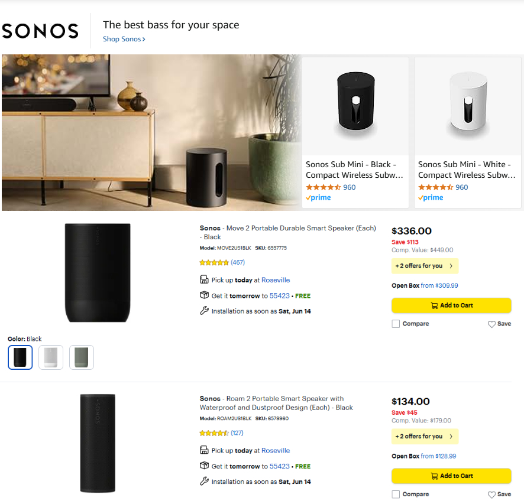Click the prime badge under black Sub Mini
524x501 pixels.
point(318,198)
